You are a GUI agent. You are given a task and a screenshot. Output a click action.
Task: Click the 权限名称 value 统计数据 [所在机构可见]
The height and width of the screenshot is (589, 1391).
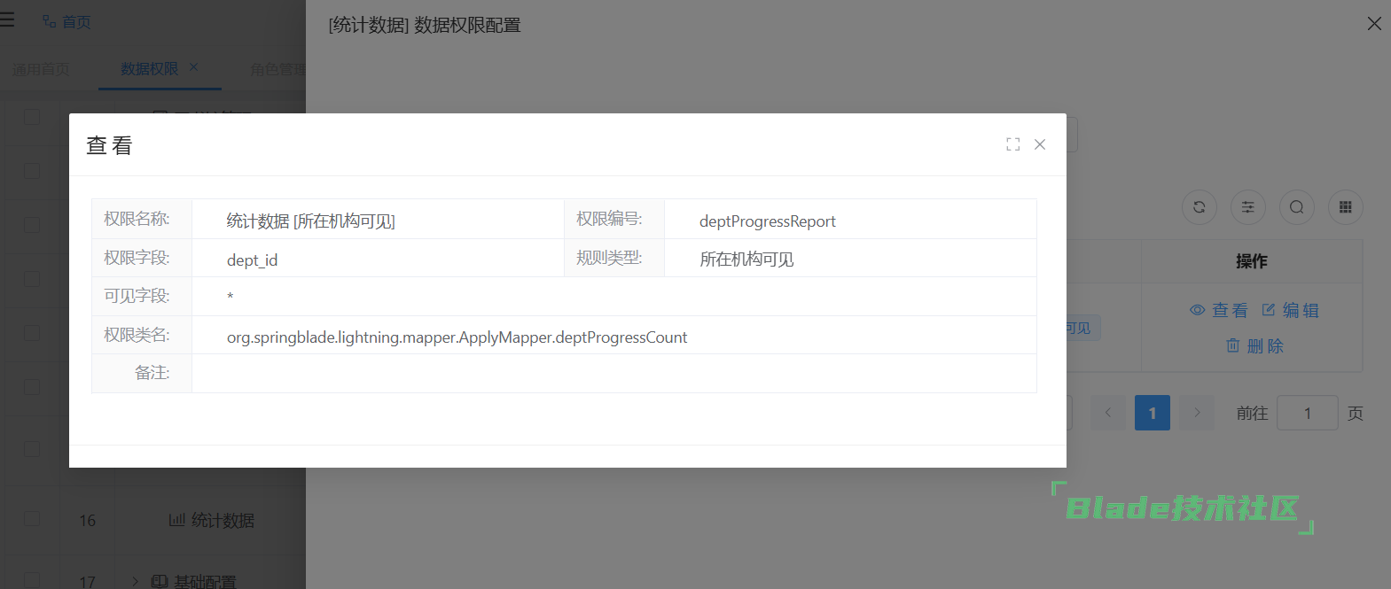(311, 221)
